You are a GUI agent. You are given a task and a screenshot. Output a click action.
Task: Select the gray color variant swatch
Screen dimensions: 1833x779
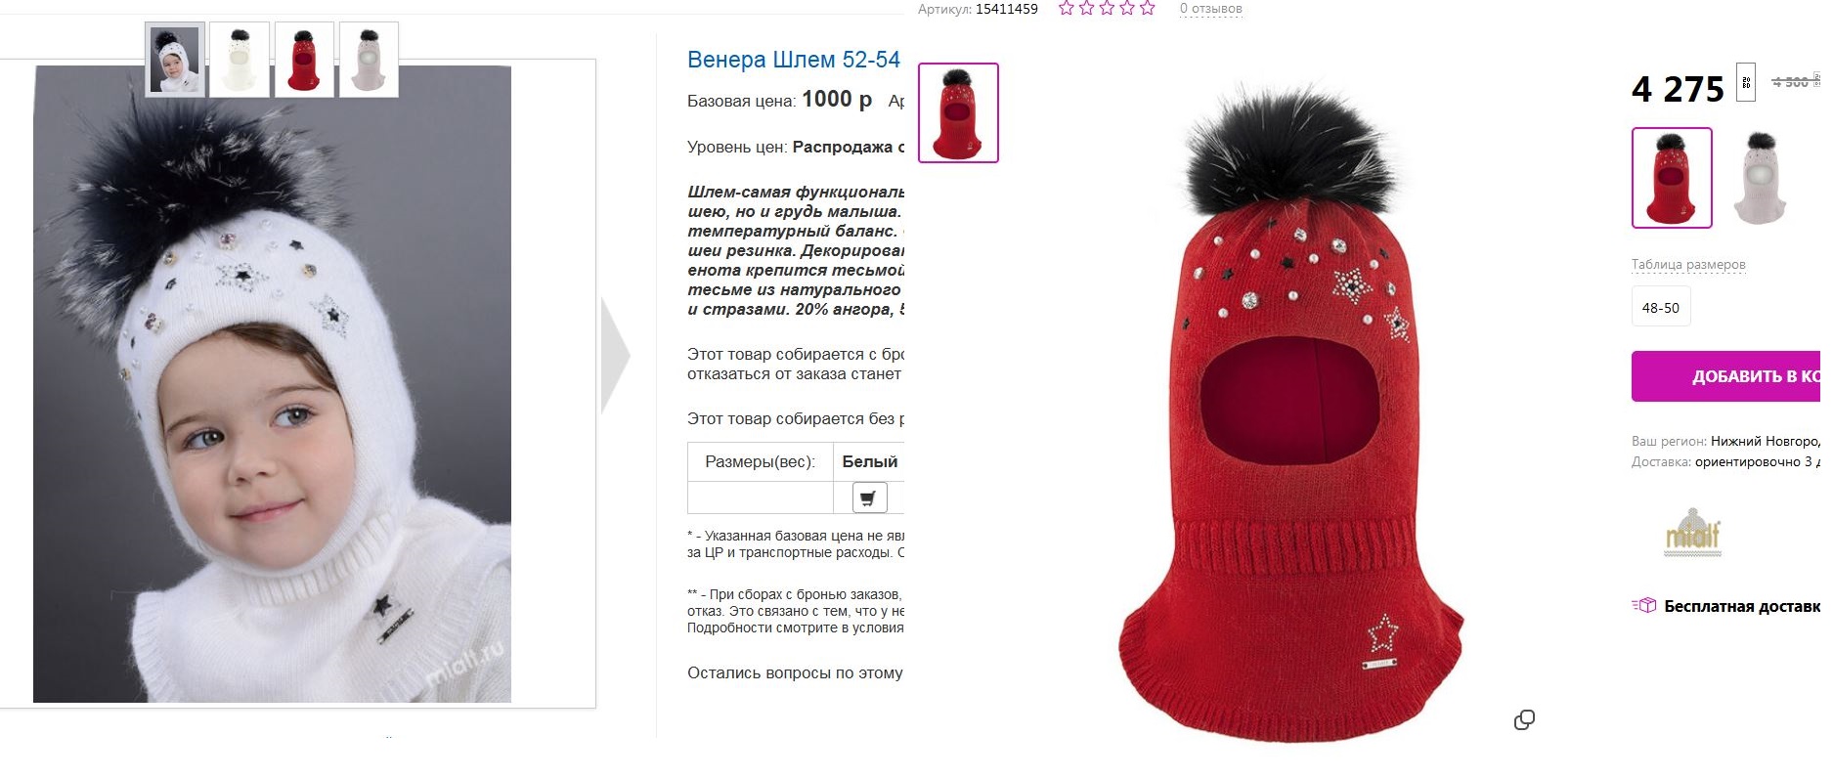[1760, 178]
